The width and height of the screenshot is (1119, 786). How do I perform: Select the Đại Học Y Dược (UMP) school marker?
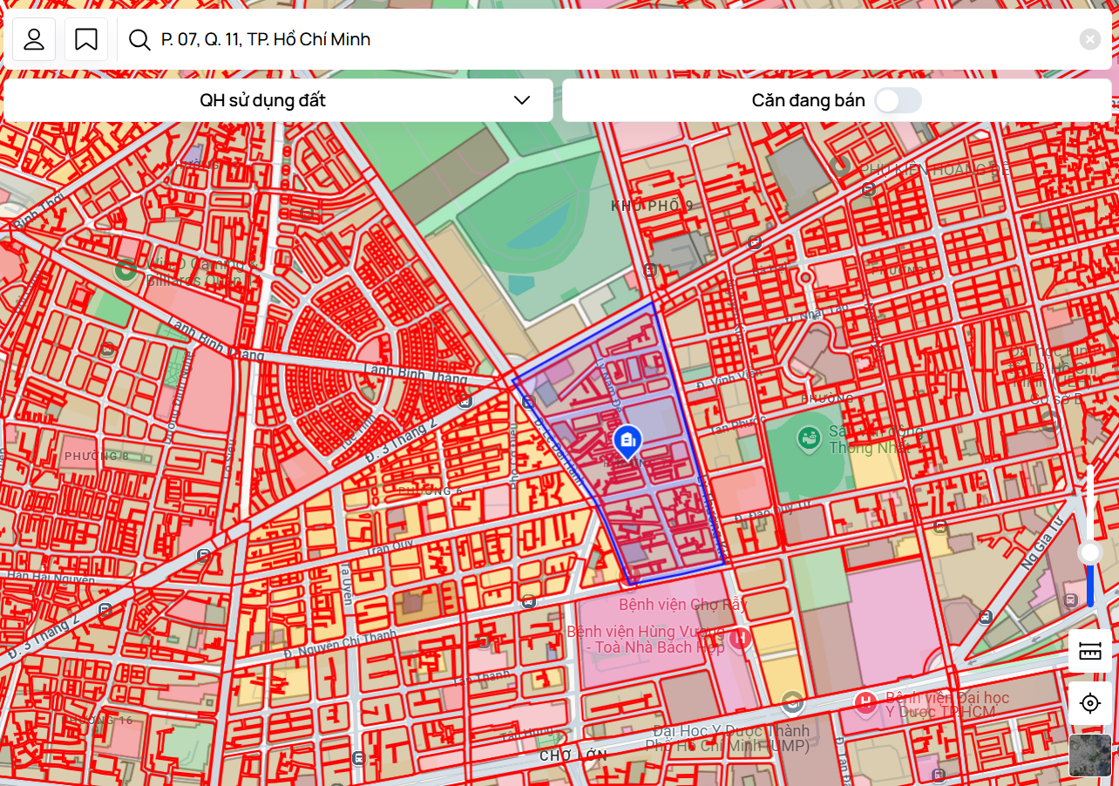(x=791, y=701)
